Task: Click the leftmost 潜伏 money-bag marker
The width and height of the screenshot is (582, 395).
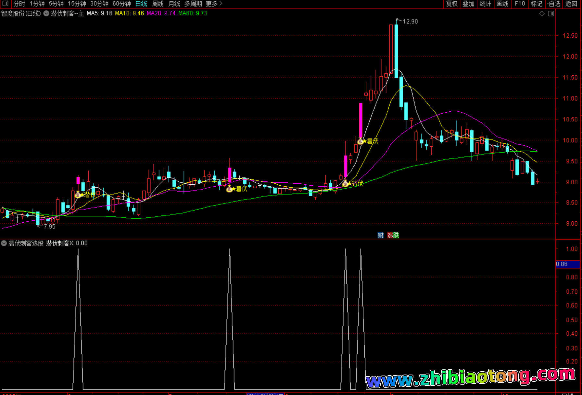Action: click(x=78, y=195)
